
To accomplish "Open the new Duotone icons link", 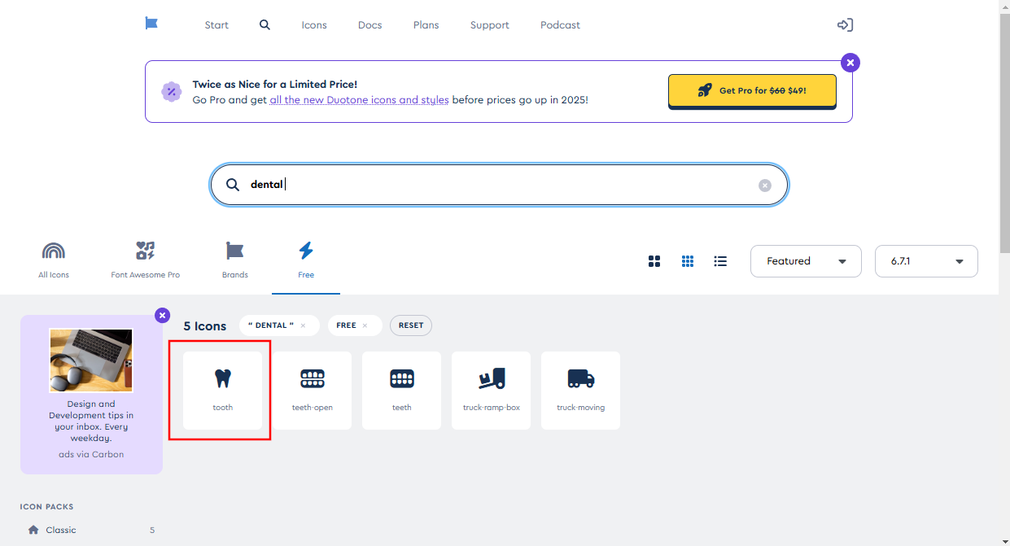I will coord(359,100).
